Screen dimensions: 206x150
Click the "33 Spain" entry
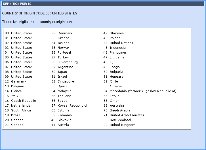click(x=59, y=86)
